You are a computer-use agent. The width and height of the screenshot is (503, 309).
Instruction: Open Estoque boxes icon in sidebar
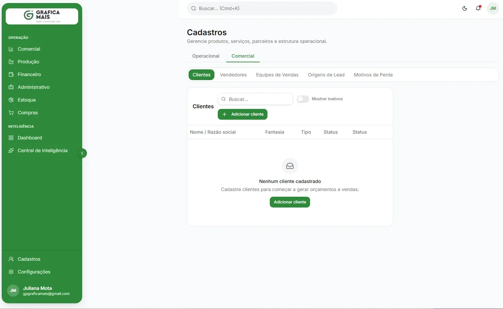pos(11,100)
